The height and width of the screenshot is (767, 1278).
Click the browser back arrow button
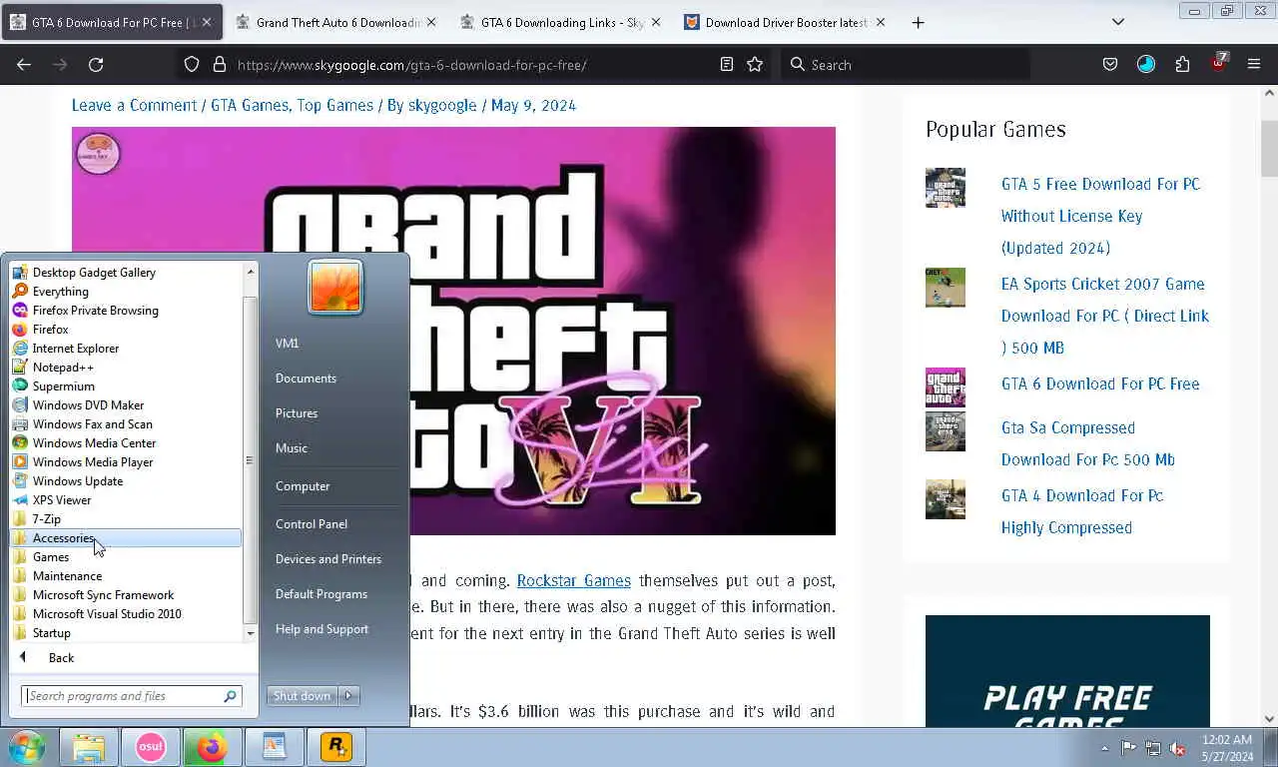click(24, 65)
